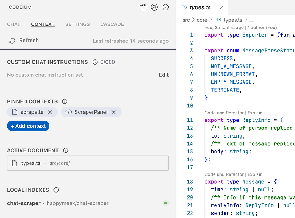
Task: Open the scrape.ts pinned context chip
Action: click(32, 112)
